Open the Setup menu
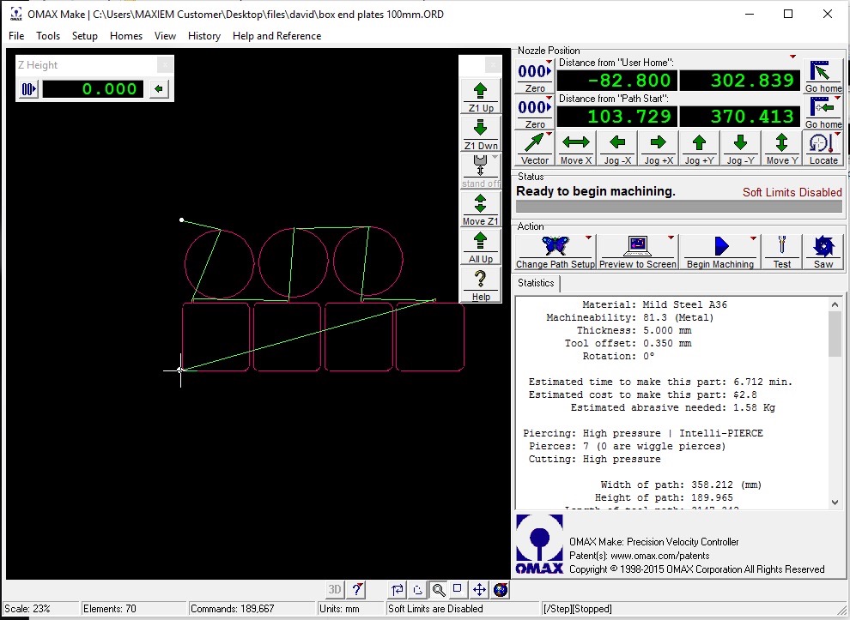Image resolution: width=850 pixels, height=620 pixels. point(84,36)
